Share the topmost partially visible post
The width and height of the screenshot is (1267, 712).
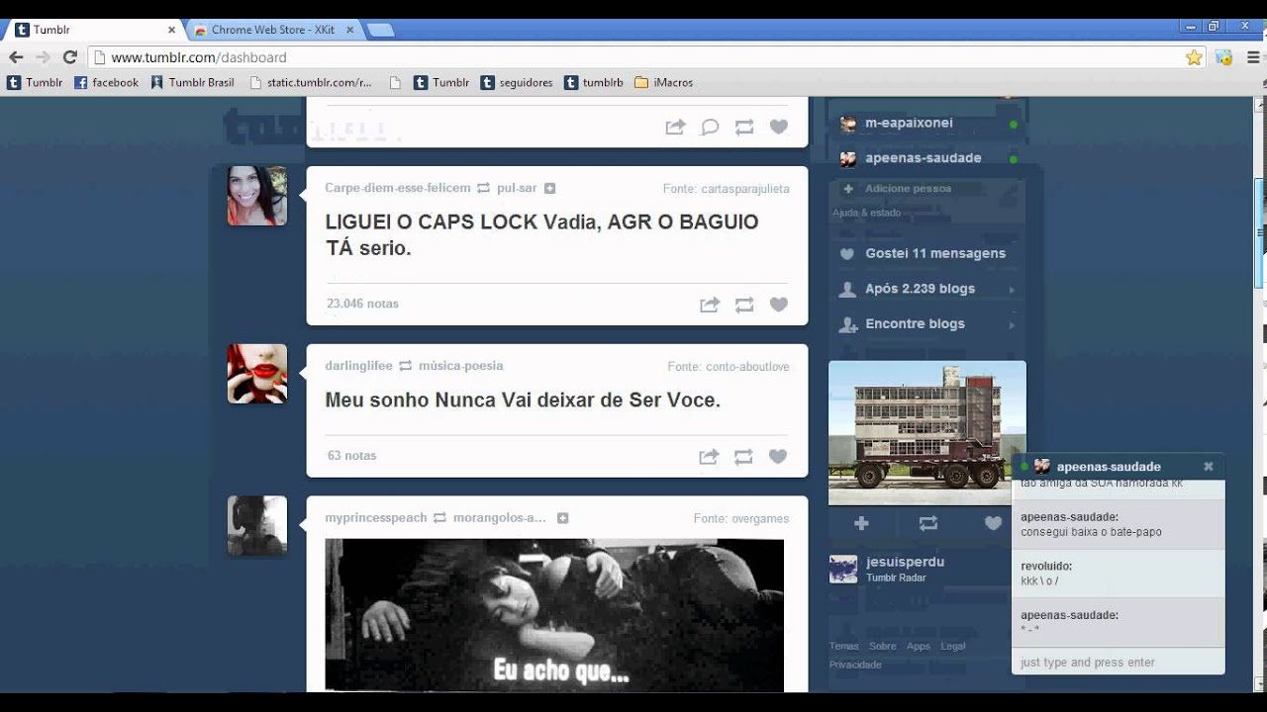click(675, 127)
